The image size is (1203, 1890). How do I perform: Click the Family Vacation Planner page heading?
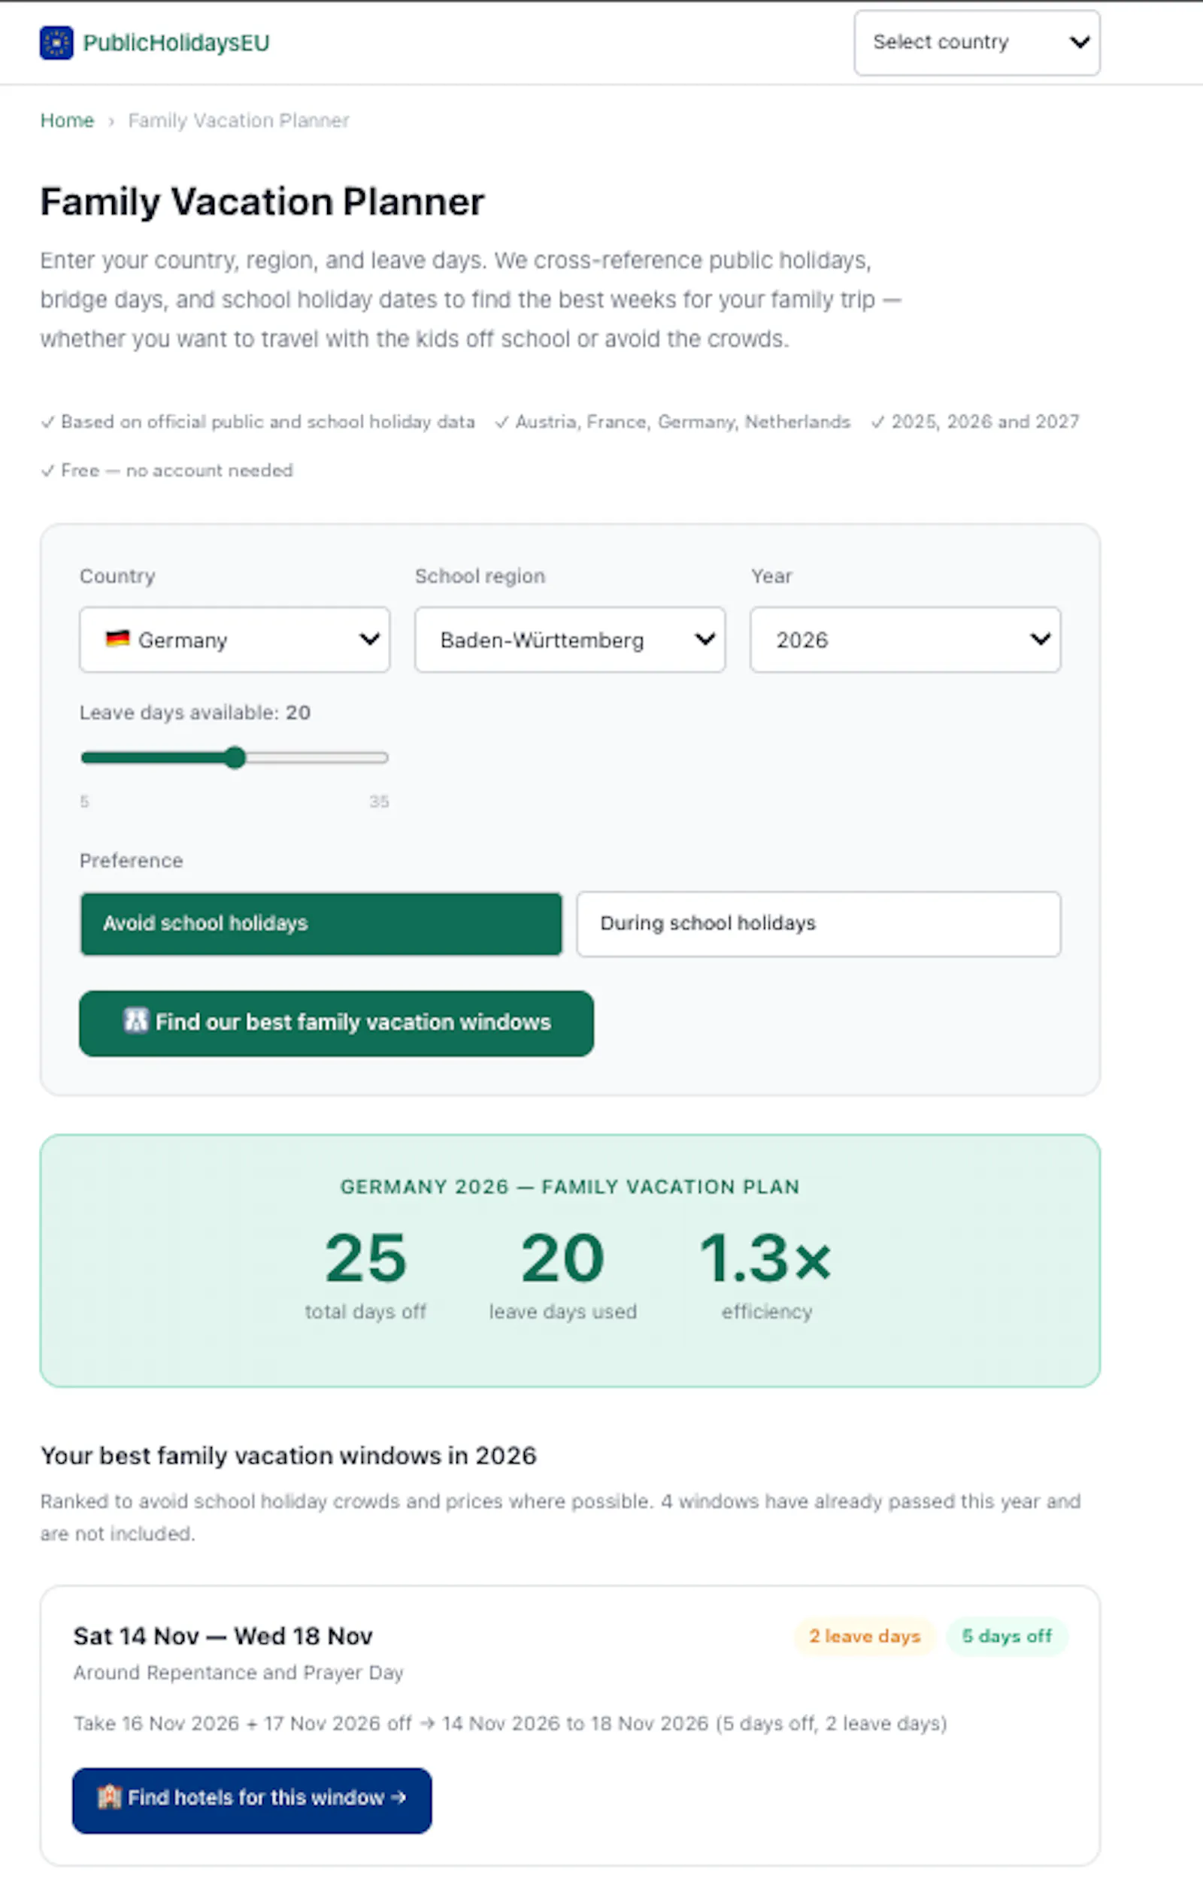tap(263, 201)
